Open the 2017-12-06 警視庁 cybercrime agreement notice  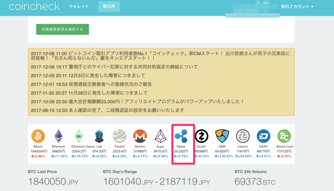(x=114, y=67)
